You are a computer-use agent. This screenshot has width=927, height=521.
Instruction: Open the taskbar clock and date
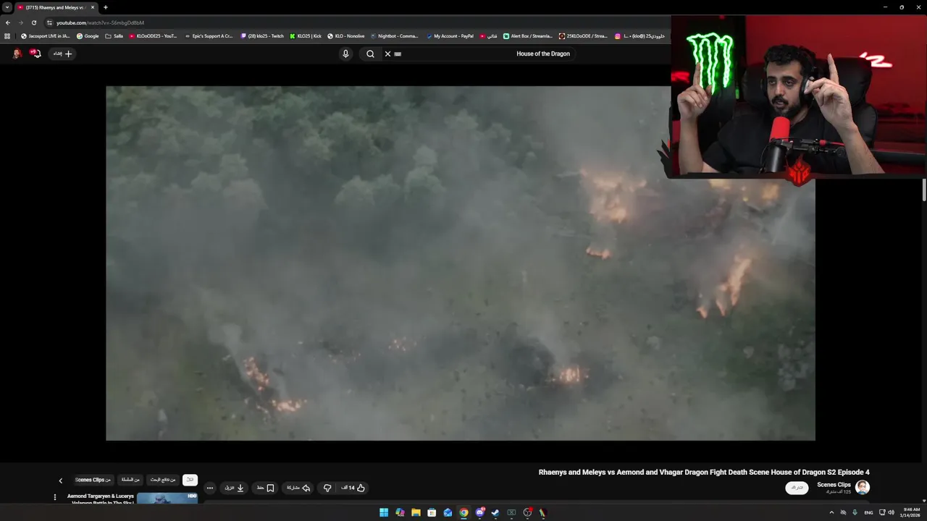[x=910, y=512]
